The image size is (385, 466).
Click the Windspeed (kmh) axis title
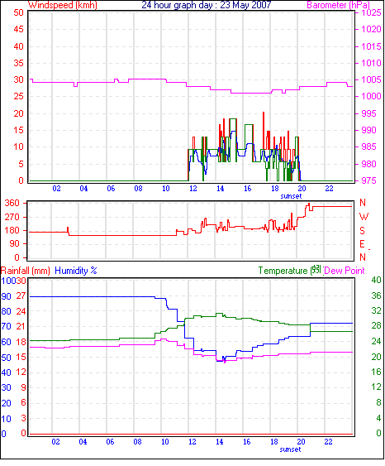pos(63,5)
